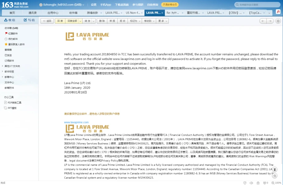Open the PDF转换工具 item
The width and height of the screenshot is (283, 185).
pyautogui.click(x=13, y=103)
